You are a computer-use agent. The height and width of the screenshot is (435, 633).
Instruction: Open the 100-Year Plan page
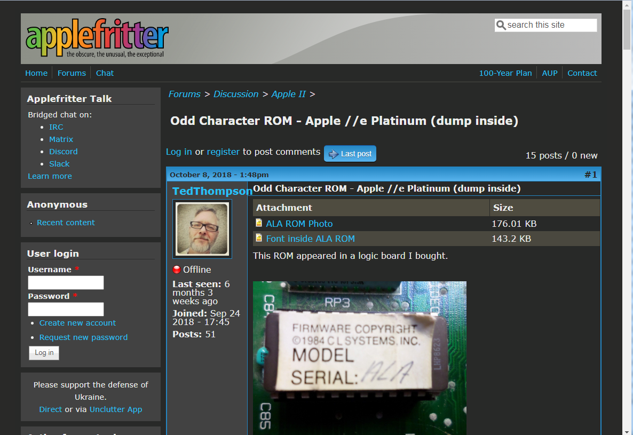point(505,73)
